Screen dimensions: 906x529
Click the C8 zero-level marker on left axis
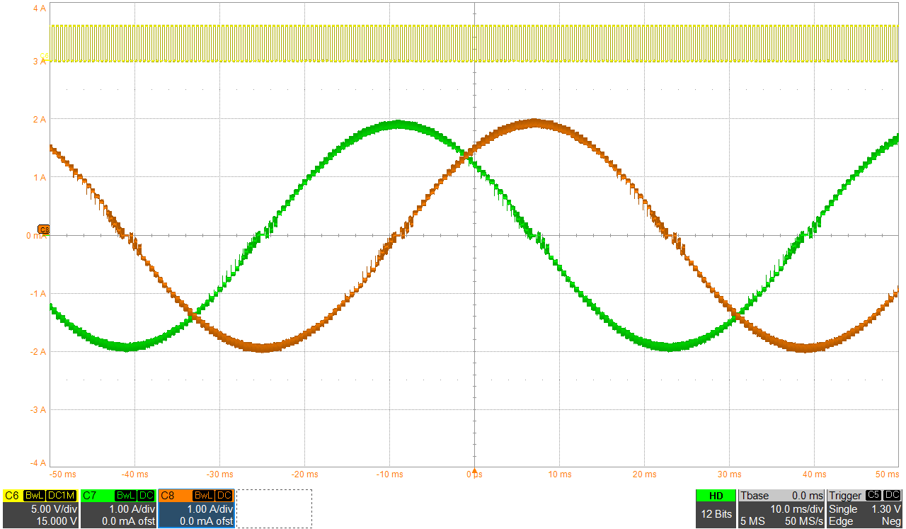(x=44, y=229)
